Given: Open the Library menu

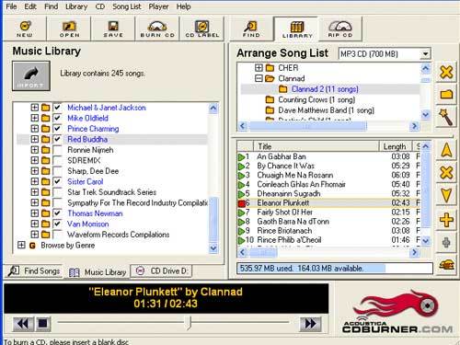Looking at the screenshot, I should tap(76, 6).
